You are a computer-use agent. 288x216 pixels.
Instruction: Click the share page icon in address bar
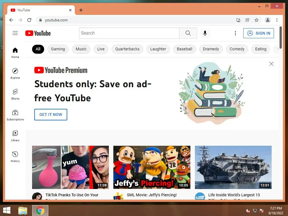247,20
